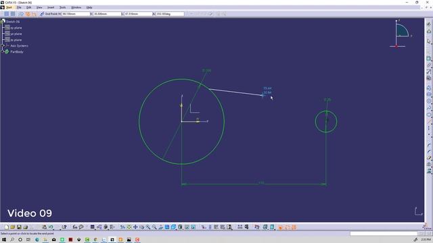
Task: Click the Rotate icon
Action: (x=141, y=227)
